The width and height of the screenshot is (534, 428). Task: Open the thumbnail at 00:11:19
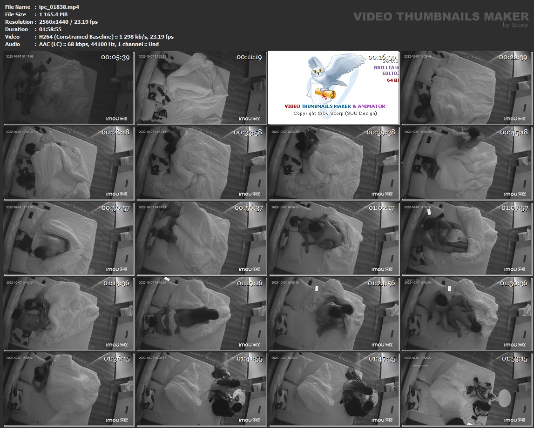tap(201, 87)
